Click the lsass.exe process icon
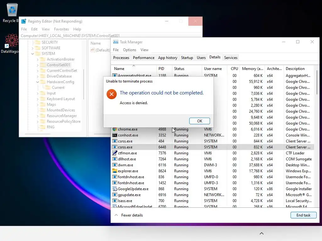The width and height of the screenshot is (322, 241). (114, 201)
